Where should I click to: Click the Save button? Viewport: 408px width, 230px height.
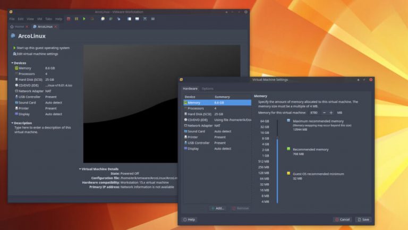pos(363,219)
